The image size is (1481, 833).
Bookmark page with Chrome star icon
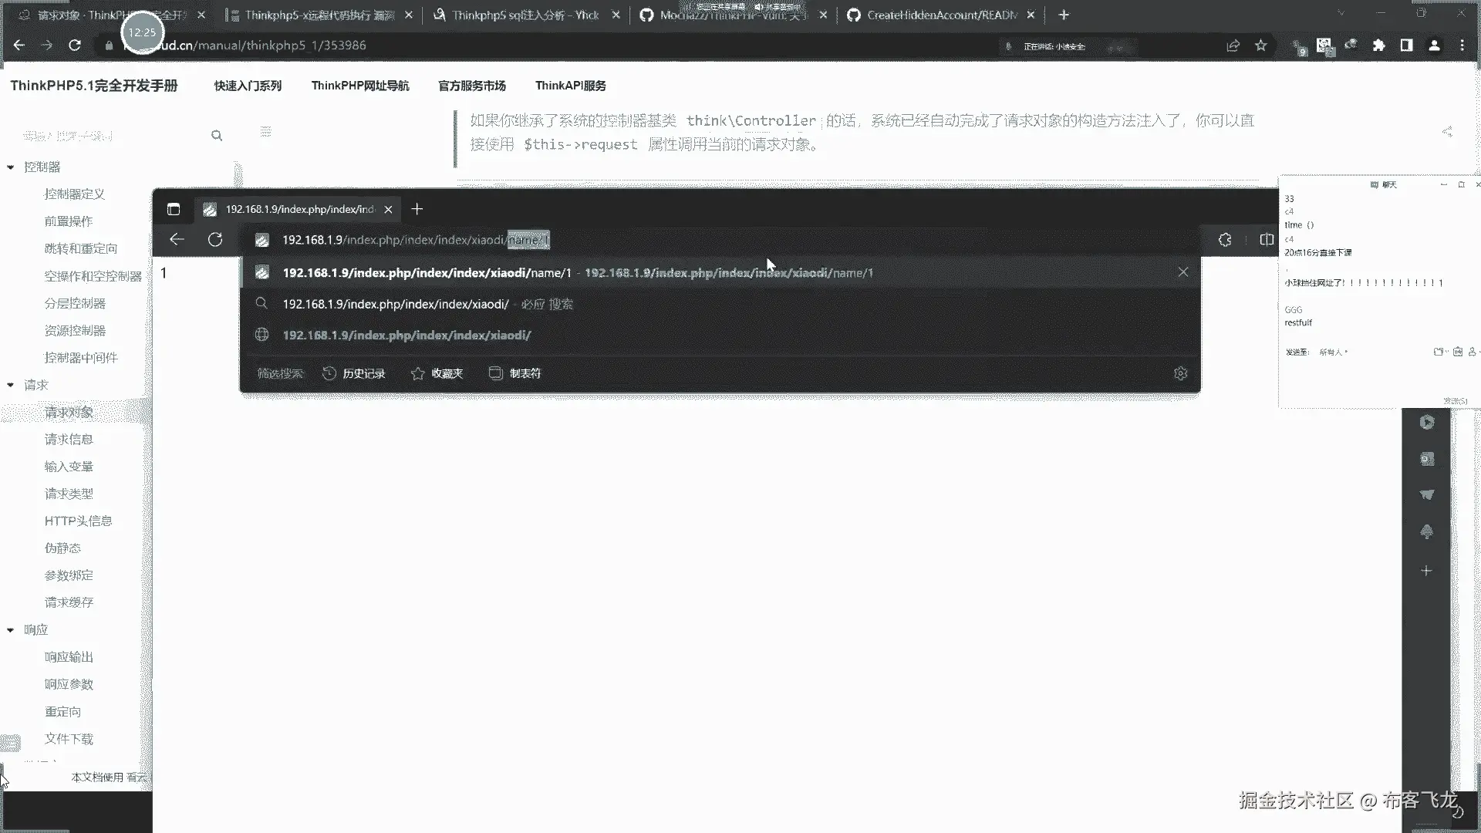point(1260,46)
